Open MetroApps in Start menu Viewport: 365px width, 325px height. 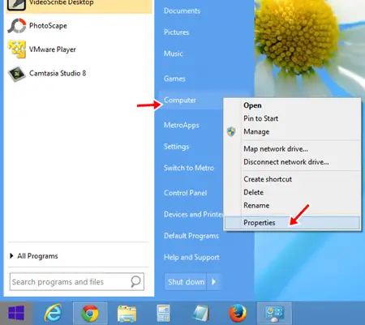pyautogui.click(x=182, y=125)
